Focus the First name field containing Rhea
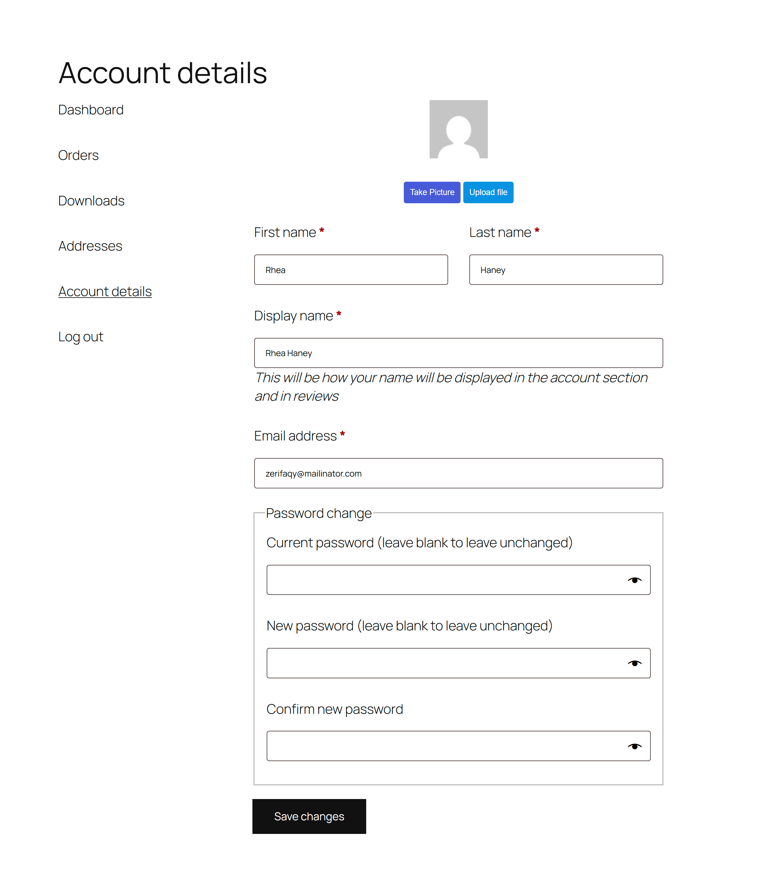The width and height of the screenshot is (770, 887). (x=351, y=270)
